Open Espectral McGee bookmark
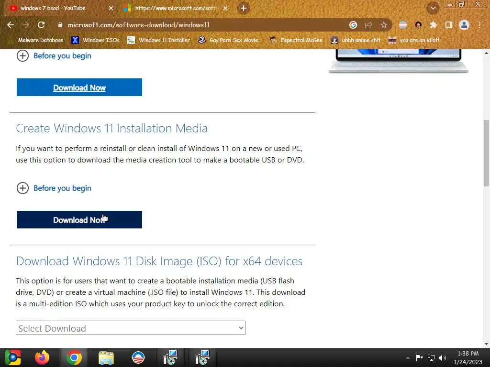The height and width of the screenshot is (367, 490). 296,40
